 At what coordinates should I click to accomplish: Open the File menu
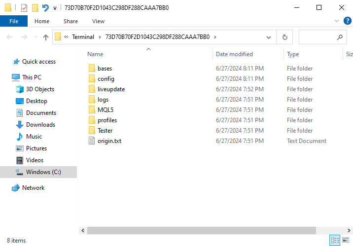pos(14,21)
